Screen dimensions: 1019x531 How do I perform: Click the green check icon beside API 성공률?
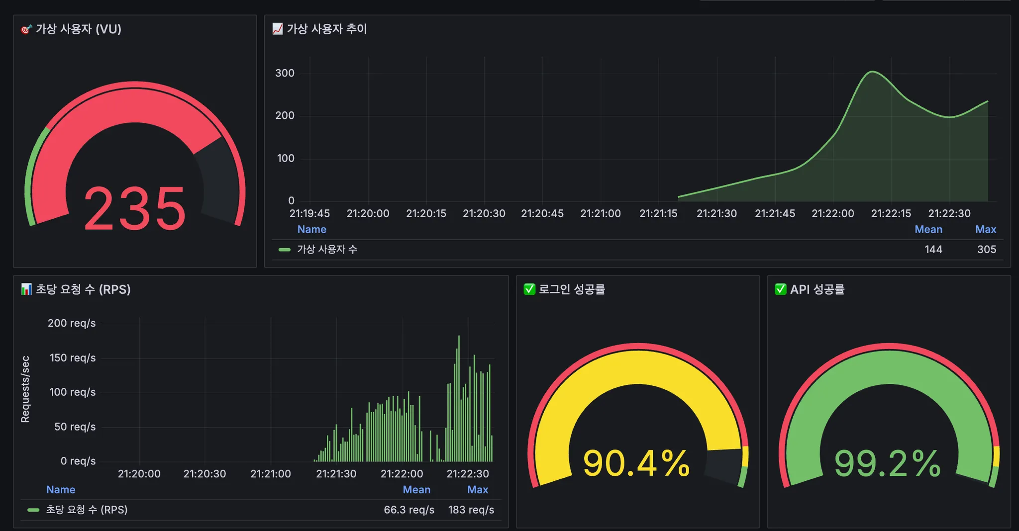781,289
